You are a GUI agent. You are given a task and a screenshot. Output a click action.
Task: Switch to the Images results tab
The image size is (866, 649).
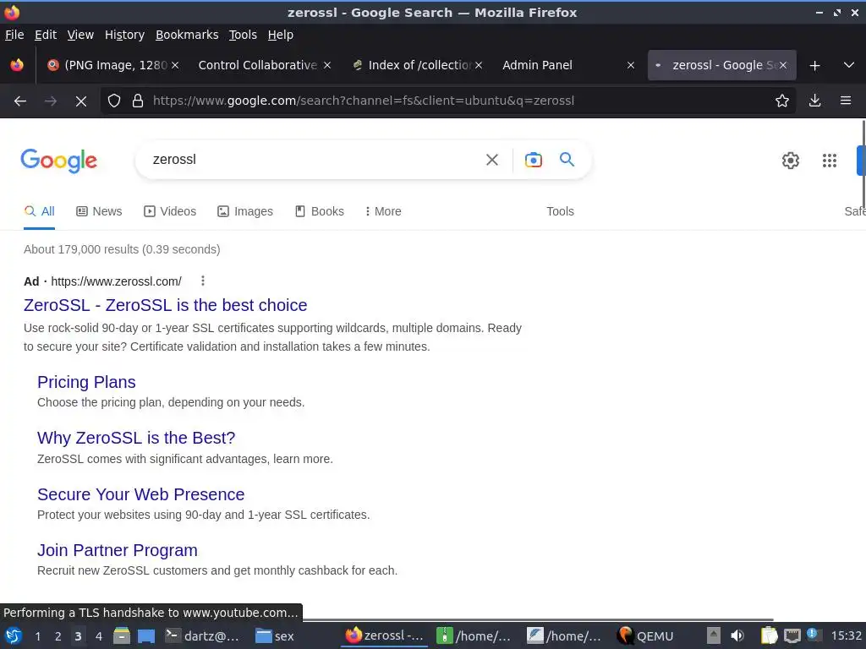click(x=244, y=211)
